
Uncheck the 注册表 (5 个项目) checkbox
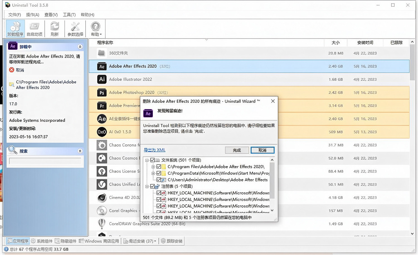(x=152, y=186)
